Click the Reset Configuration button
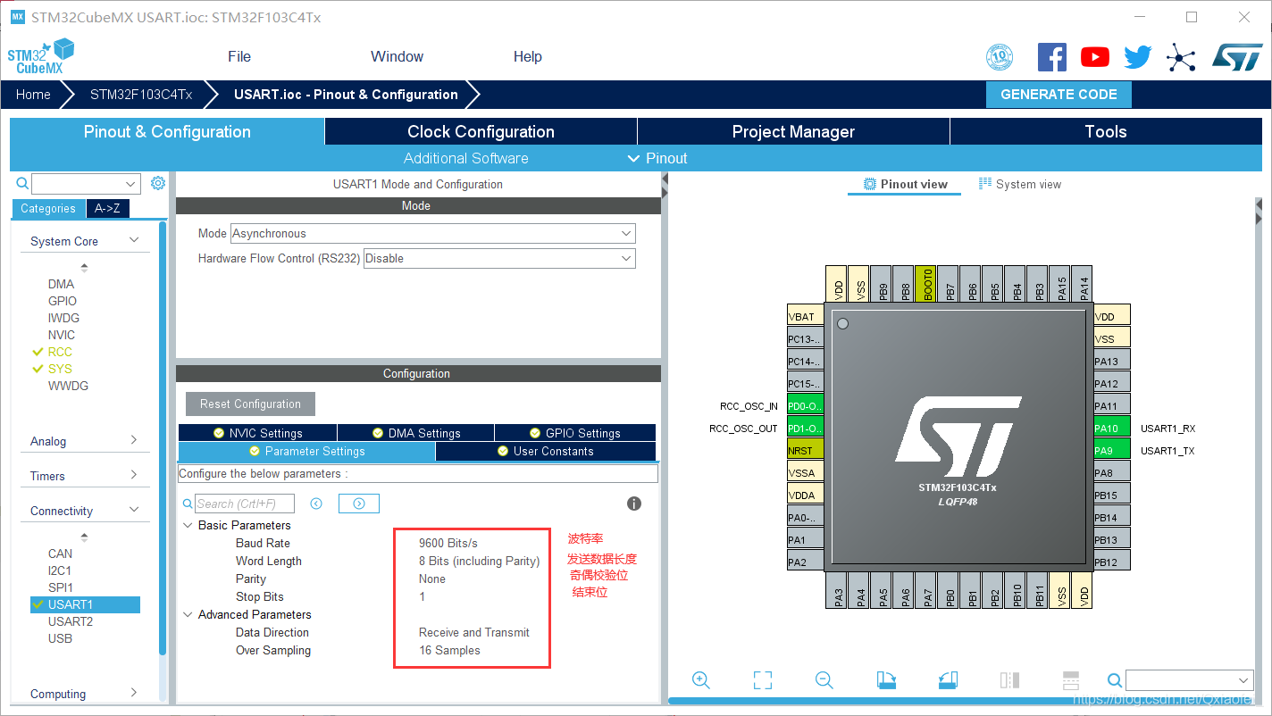The image size is (1272, 716). [250, 404]
